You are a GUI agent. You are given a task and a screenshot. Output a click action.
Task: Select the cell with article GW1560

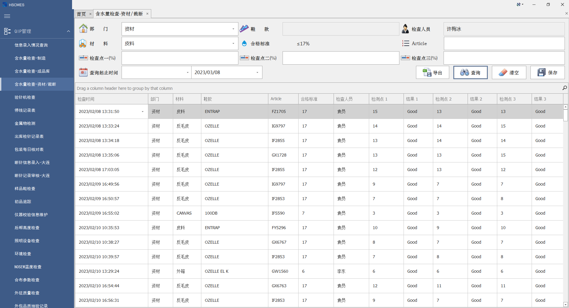283,271
